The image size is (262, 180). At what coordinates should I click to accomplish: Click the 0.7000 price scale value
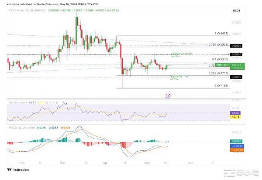click(x=236, y=23)
